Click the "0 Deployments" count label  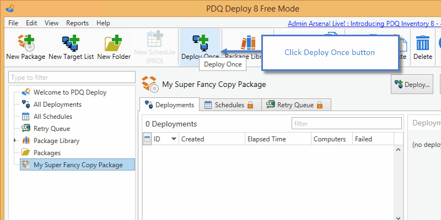171,124
